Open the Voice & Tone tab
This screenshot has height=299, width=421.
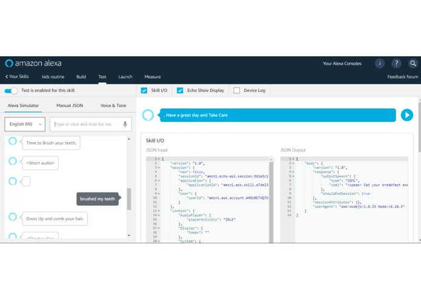click(113, 105)
